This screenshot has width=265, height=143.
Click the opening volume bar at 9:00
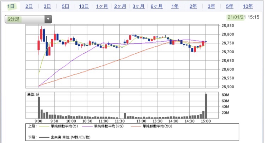pos(39,108)
